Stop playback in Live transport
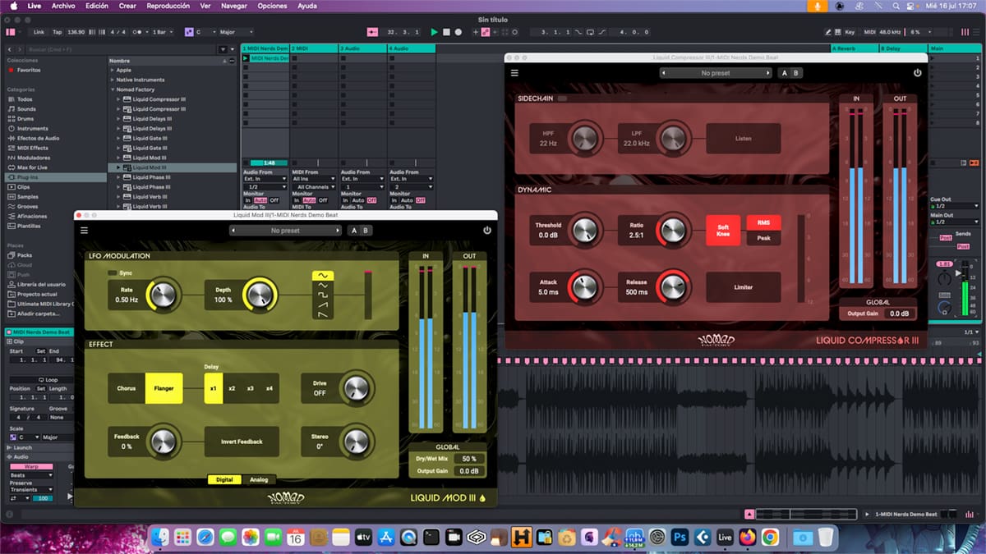Viewport: 986px width, 554px height. pyautogui.click(x=446, y=32)
